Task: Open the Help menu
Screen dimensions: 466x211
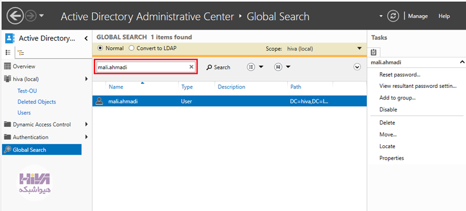Action: point(444,16)
